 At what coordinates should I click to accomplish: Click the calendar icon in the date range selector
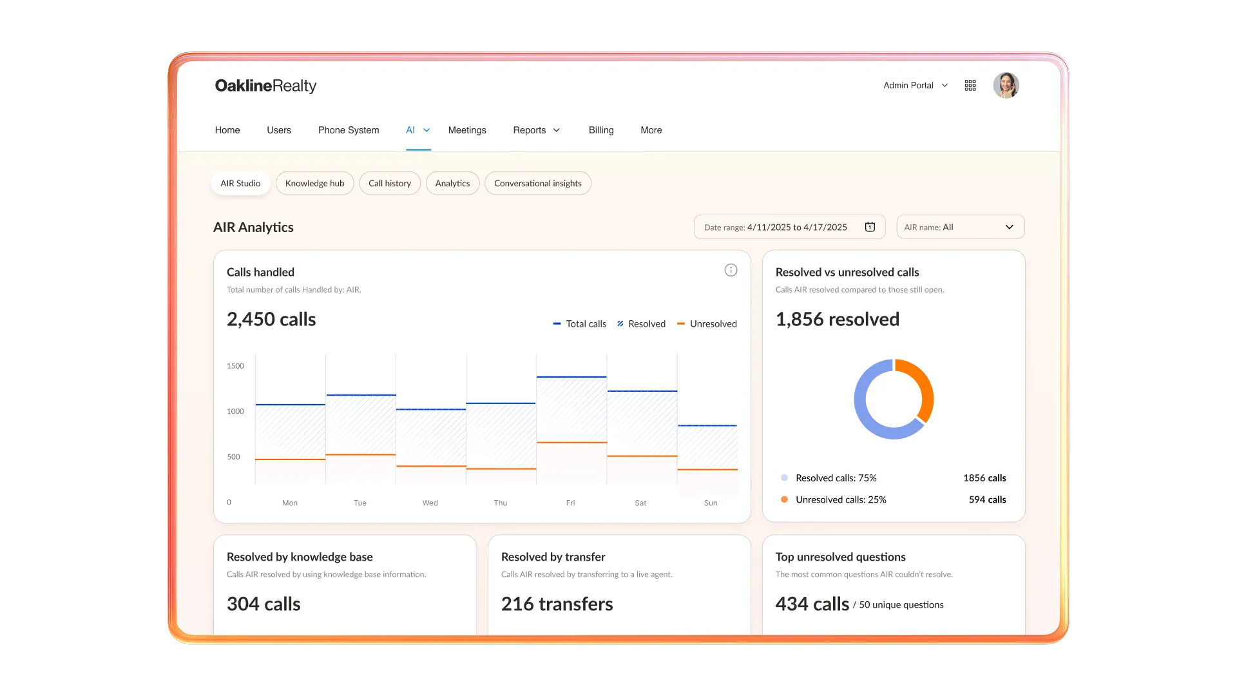tap(870, 226)
